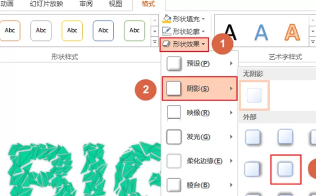Expand arrow next to 棱台(B)
The image size is (316, 196).
(231, 185)
